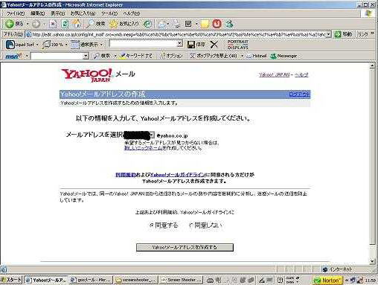Image resolution: width=378 pixels, height=285 pixels.
Task: Open the 利用規約 link
Action: point(126,175)
